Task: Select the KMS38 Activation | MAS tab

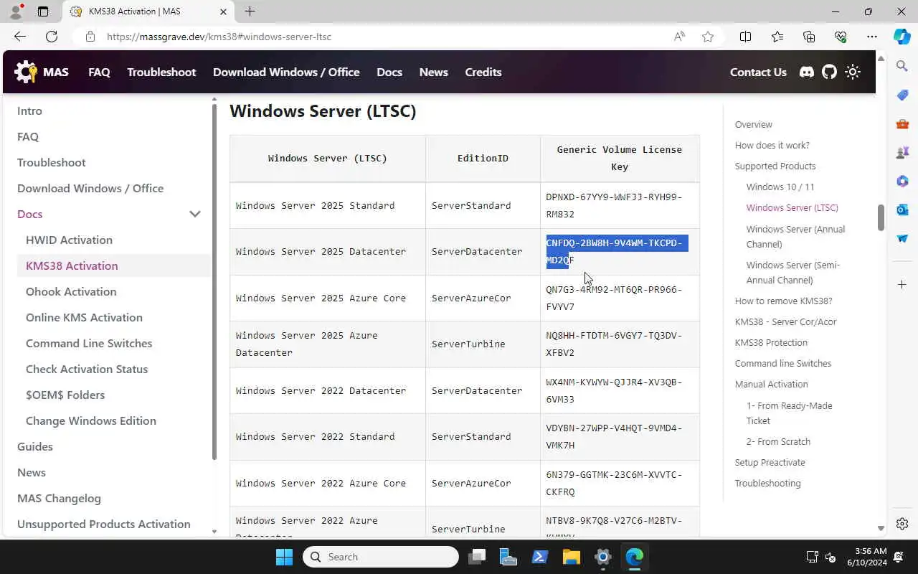Action: click(148, 11)
